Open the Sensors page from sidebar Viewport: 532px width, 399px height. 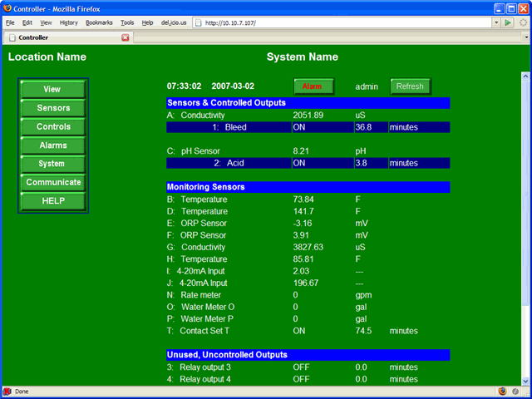[x=53, y=108]
